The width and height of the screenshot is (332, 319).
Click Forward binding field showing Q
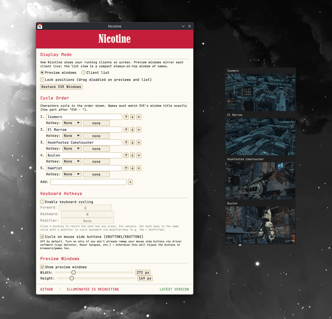tap(85, 208)
